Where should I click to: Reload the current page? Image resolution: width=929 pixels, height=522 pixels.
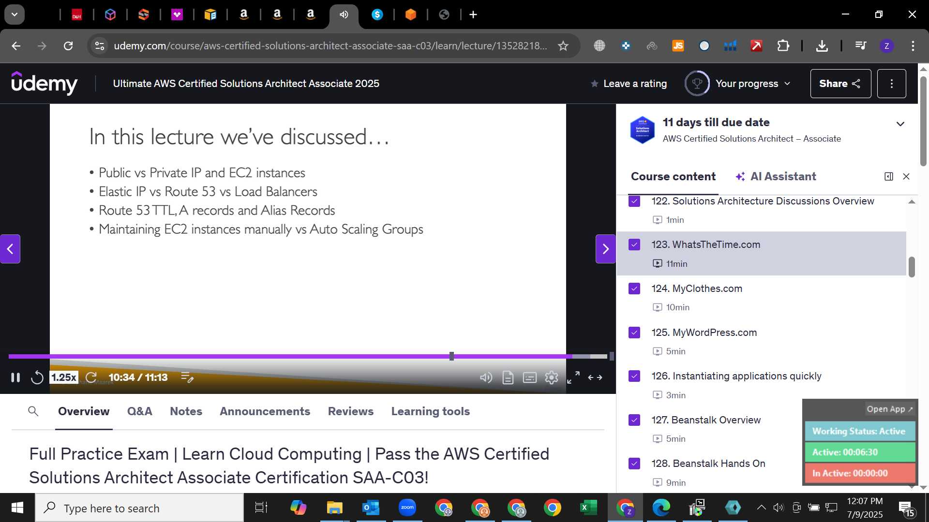[x=68, y=46]
